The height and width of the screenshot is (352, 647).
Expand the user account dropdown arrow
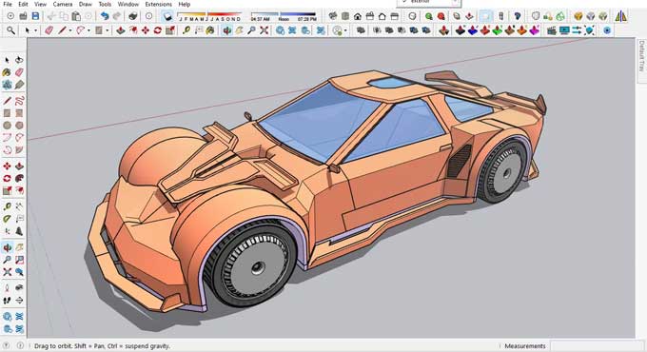pos(345,30)
